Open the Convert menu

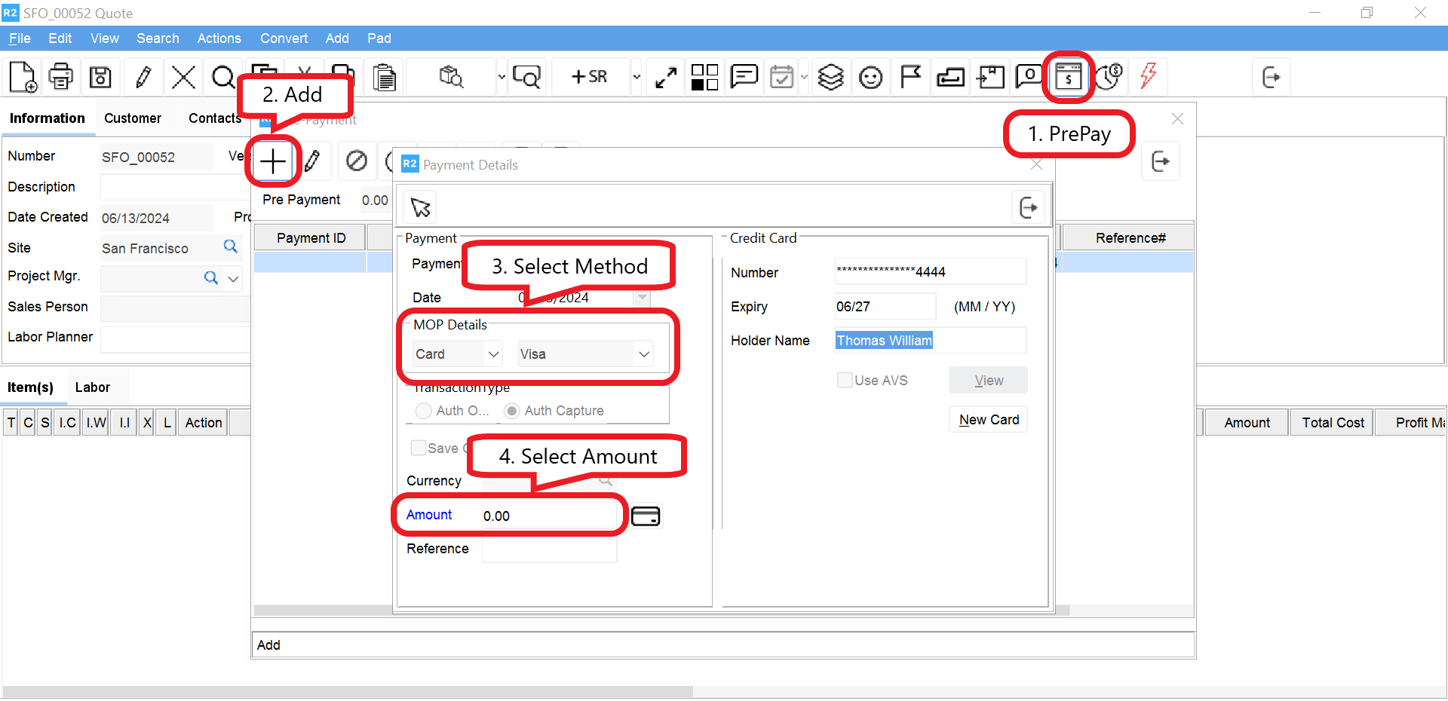coord(284,38)
